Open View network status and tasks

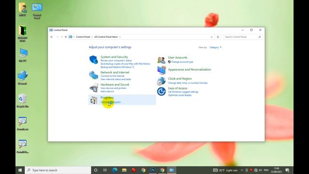click(x=116, y=79)
